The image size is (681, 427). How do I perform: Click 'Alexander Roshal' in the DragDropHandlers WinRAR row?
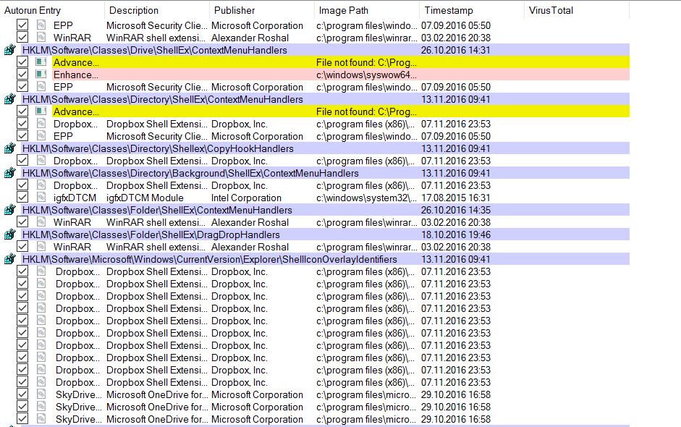click(x=250, y=247)
